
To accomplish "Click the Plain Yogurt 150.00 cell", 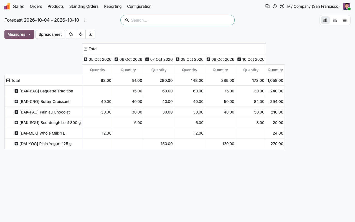I will (159, 144).
